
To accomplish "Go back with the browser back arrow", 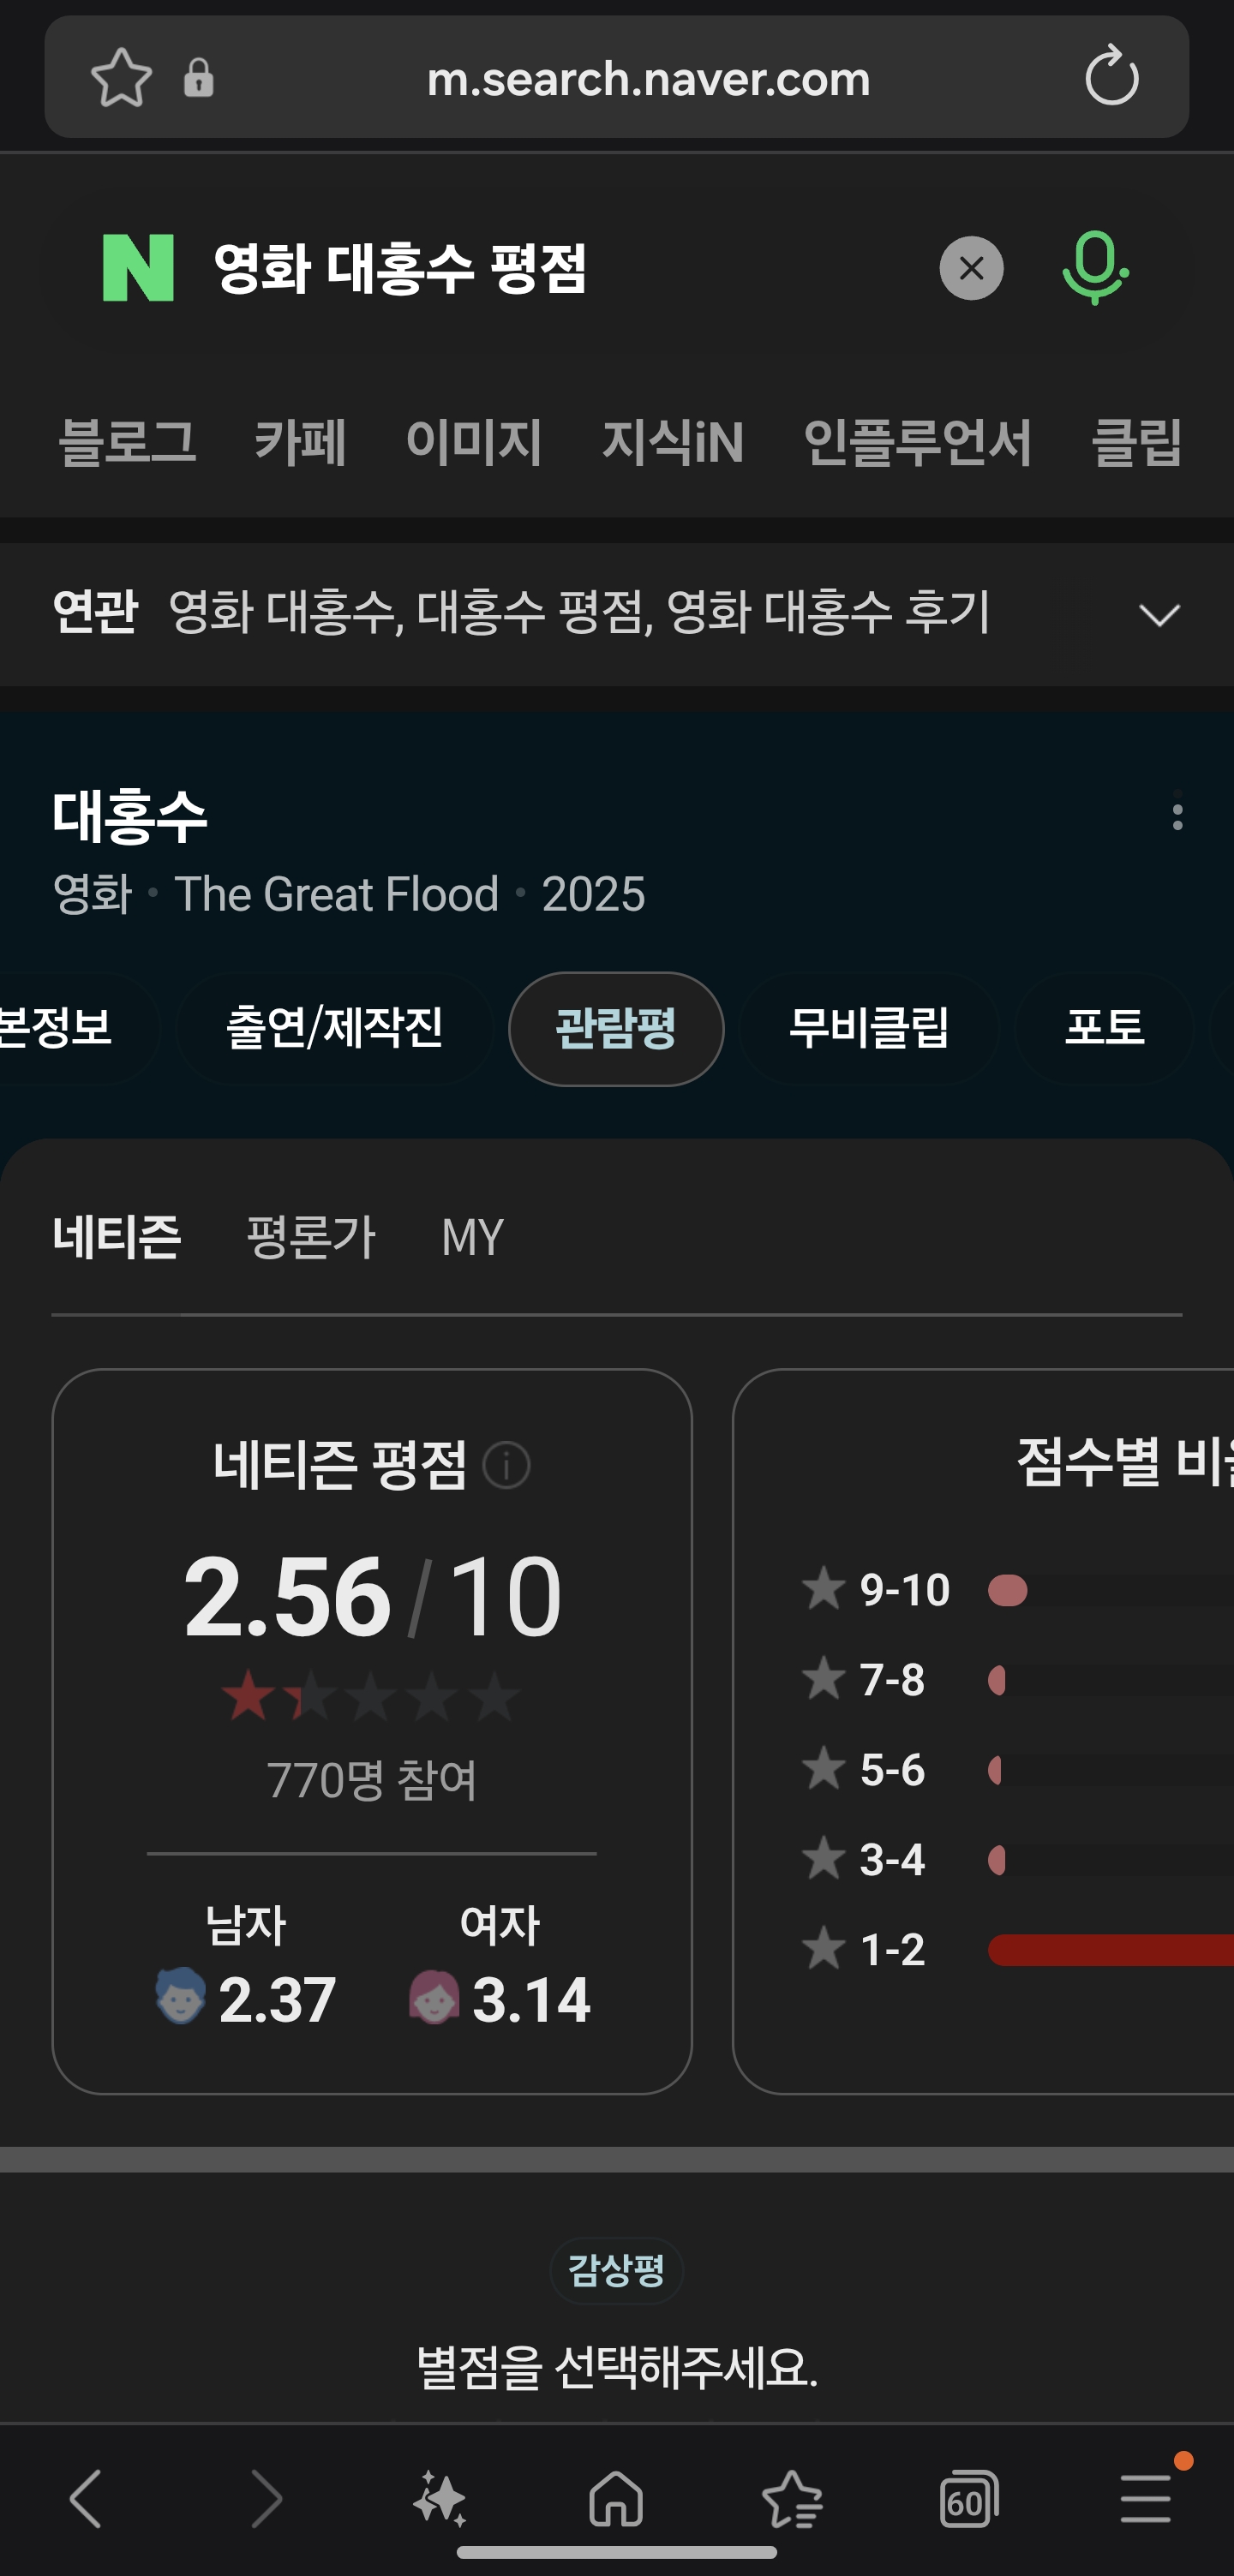I will click(x=86, y=2498).
